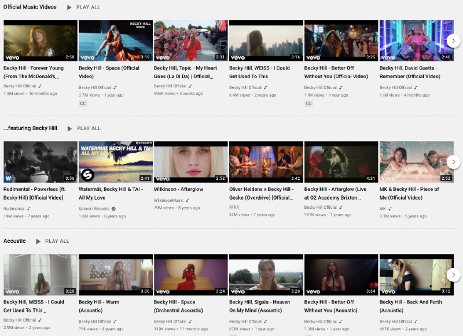
Task: Open Back And Forth Acoustic thumbnail
Action: [416, 275]
